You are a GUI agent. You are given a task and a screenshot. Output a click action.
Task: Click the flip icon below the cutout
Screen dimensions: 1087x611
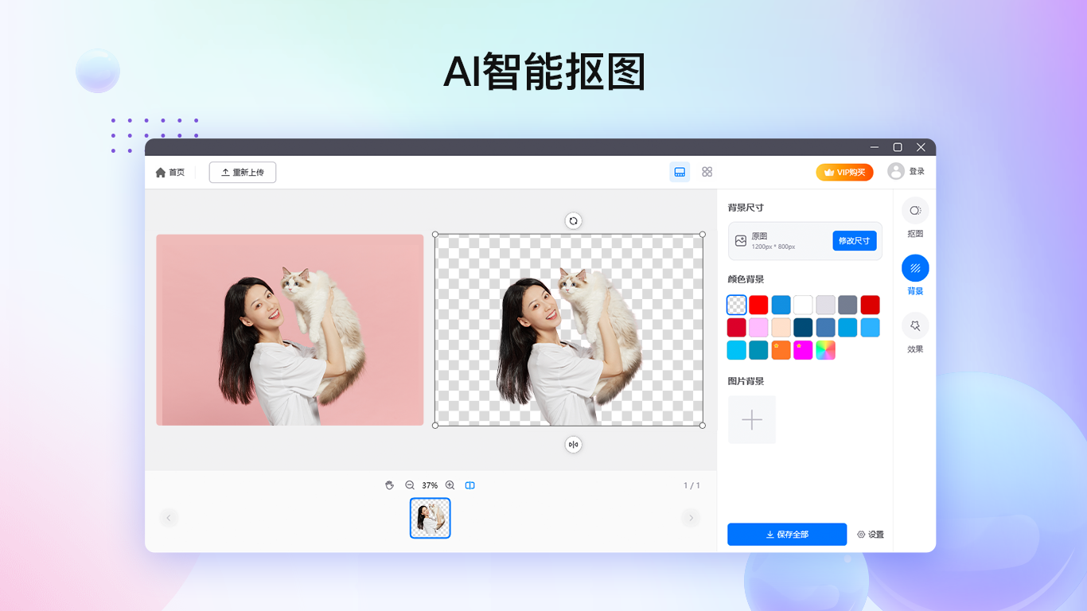click(x=573, y=445)
